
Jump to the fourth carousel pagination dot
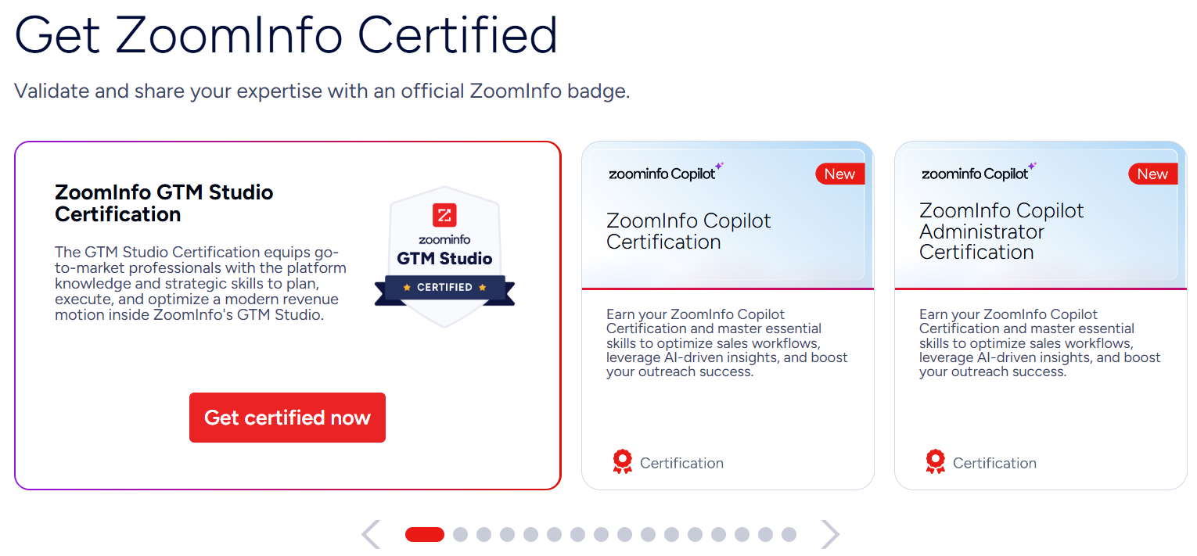[507, 534]
